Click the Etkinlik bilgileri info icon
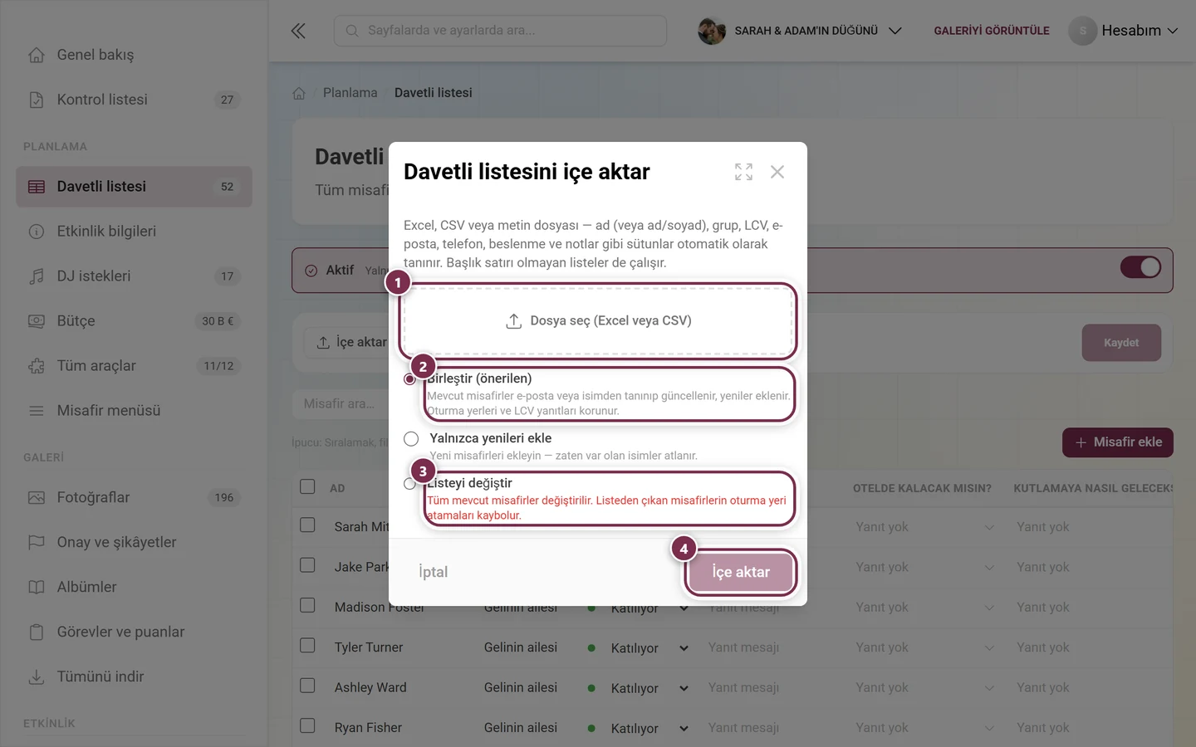 [x=37, y=232]
